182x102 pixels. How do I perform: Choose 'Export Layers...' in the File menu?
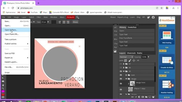pyautogui.click(x=16, y=62)
